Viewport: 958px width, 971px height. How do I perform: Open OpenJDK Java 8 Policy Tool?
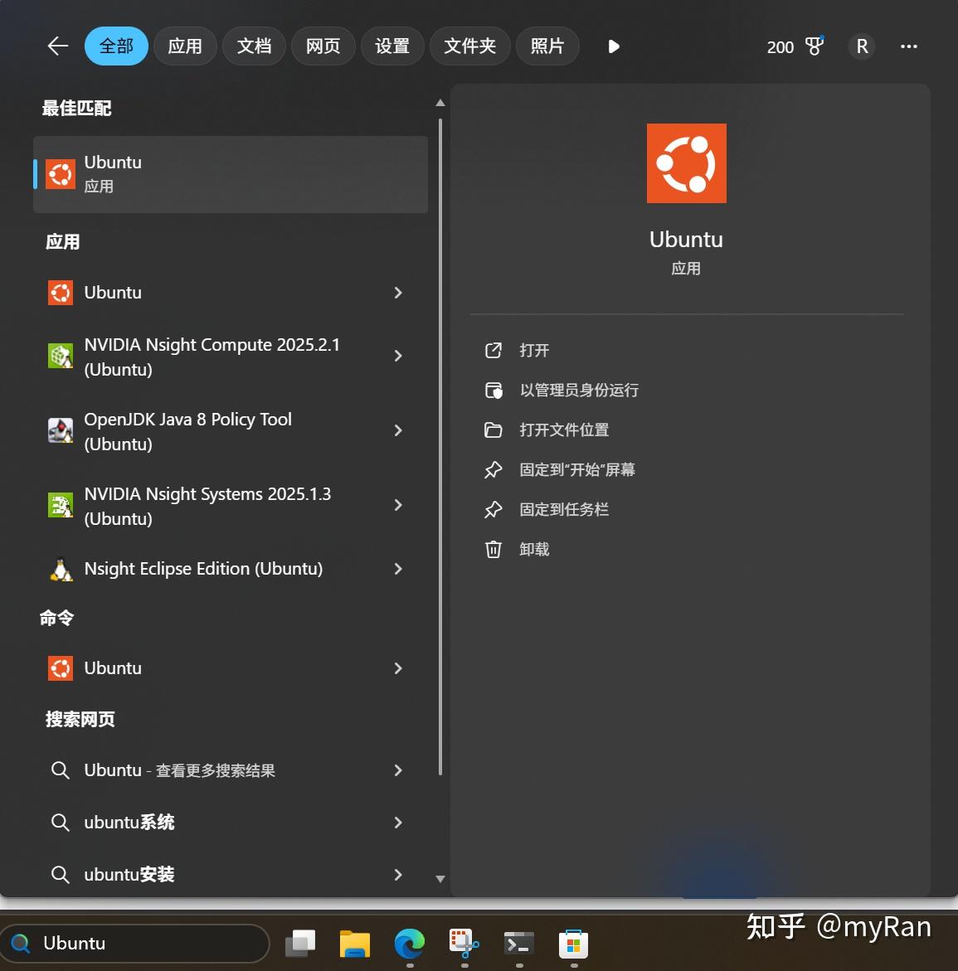(187, 431)
